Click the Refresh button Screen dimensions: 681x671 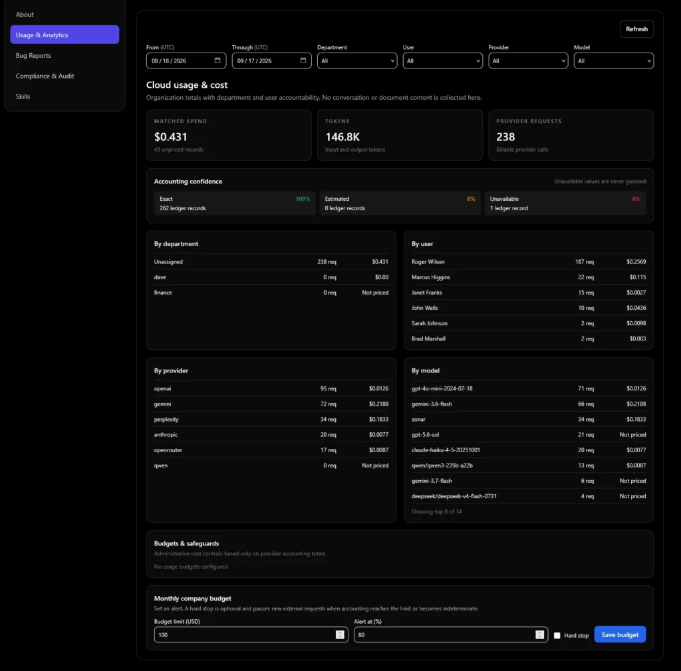(x=636, y=29)
